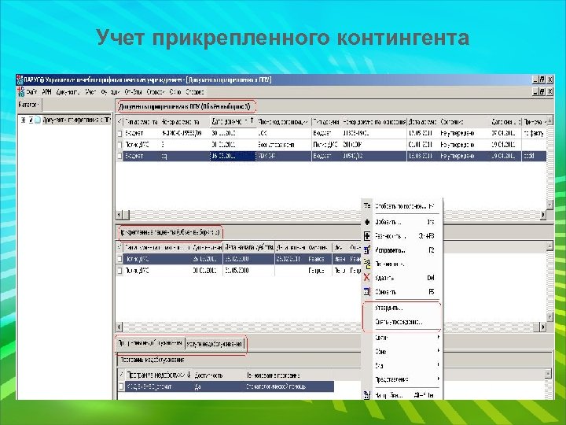This screenshot has width=566, height=425.
Task: Click down arrow of documents table vertical scrollbar
Action: (549, 205)
